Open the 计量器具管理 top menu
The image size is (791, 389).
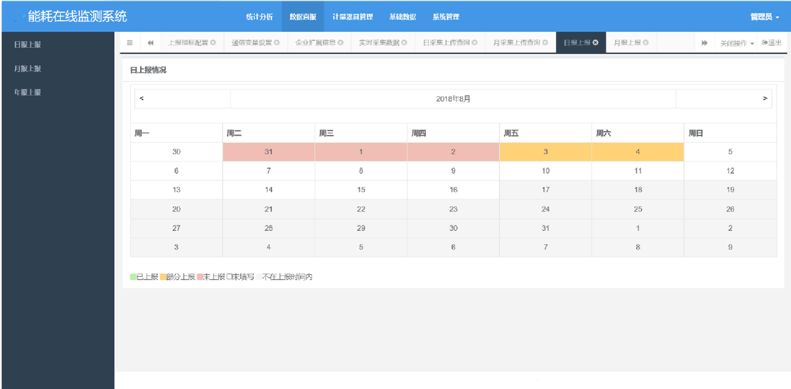click(352, 17)
